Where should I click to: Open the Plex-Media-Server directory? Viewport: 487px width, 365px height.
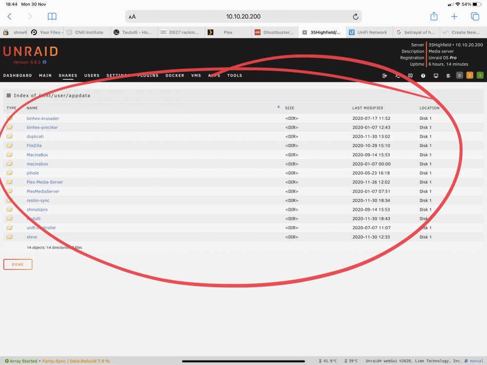(x=45, y=182)
